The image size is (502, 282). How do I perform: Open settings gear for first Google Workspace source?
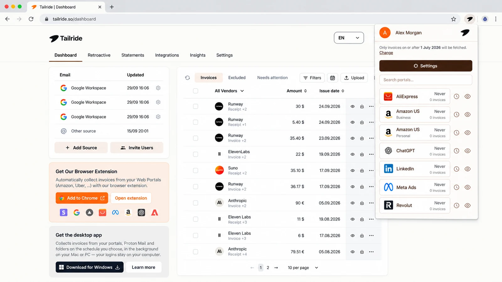(158, 88)
